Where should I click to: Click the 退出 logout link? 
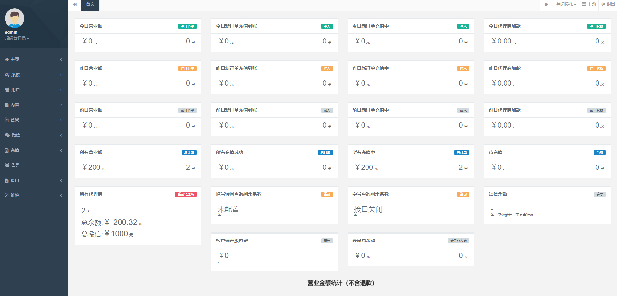[x=608, y=4]
